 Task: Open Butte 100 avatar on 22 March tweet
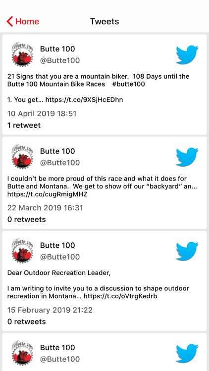[22, 157]
